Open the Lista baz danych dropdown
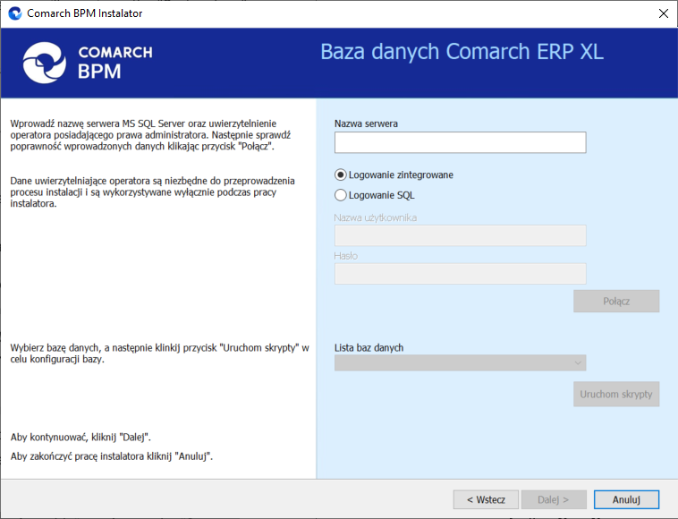This screenshot has width=678, height=519. 460,362
